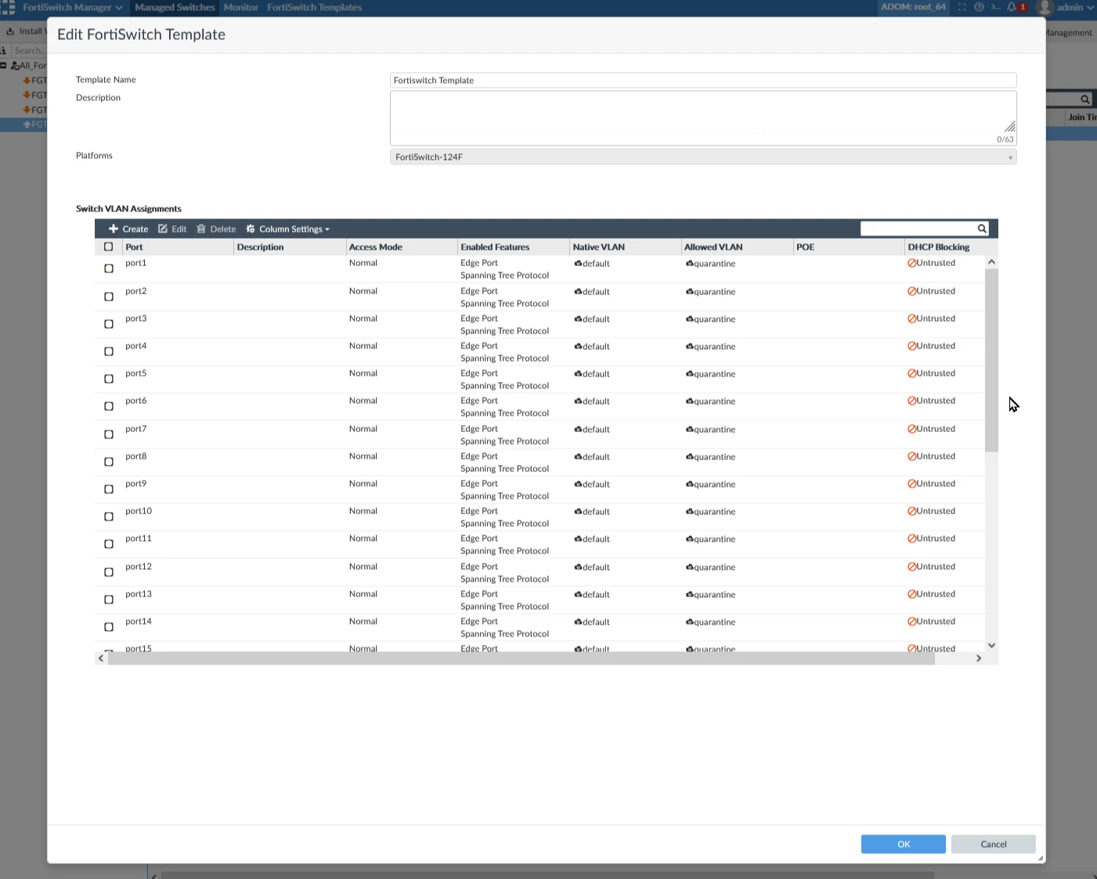Launch the CLI console icon

click(x=995, y=7)
